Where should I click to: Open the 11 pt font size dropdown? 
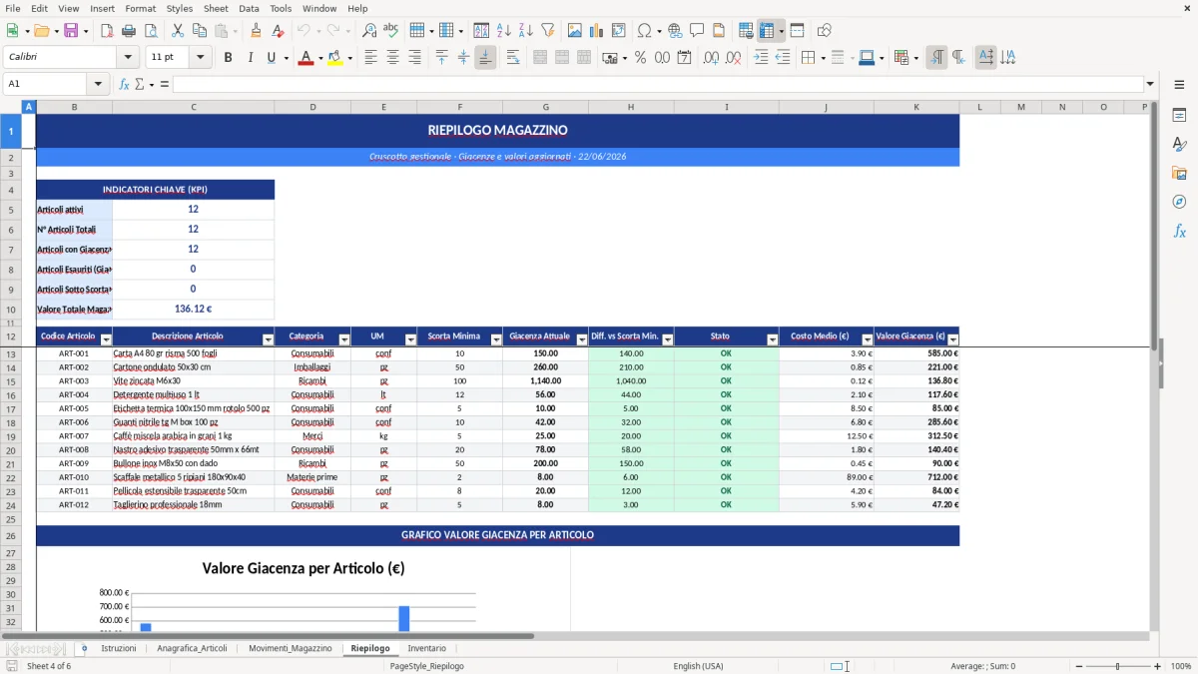tap(201, 58)
